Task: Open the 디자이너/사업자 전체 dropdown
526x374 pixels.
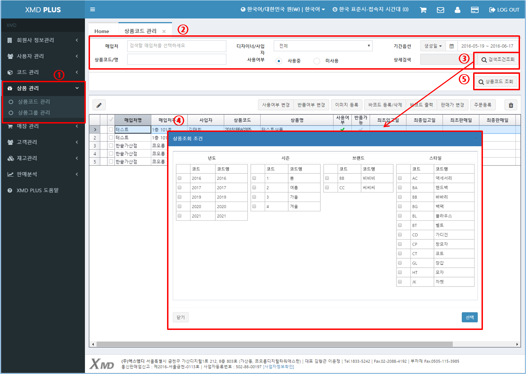Action: click(x=323, y=46)
